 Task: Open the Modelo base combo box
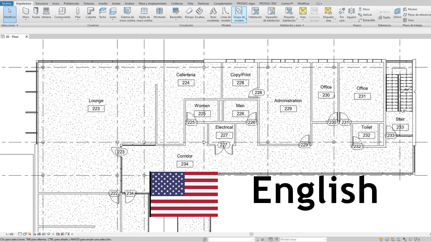[x=303, y=239]
